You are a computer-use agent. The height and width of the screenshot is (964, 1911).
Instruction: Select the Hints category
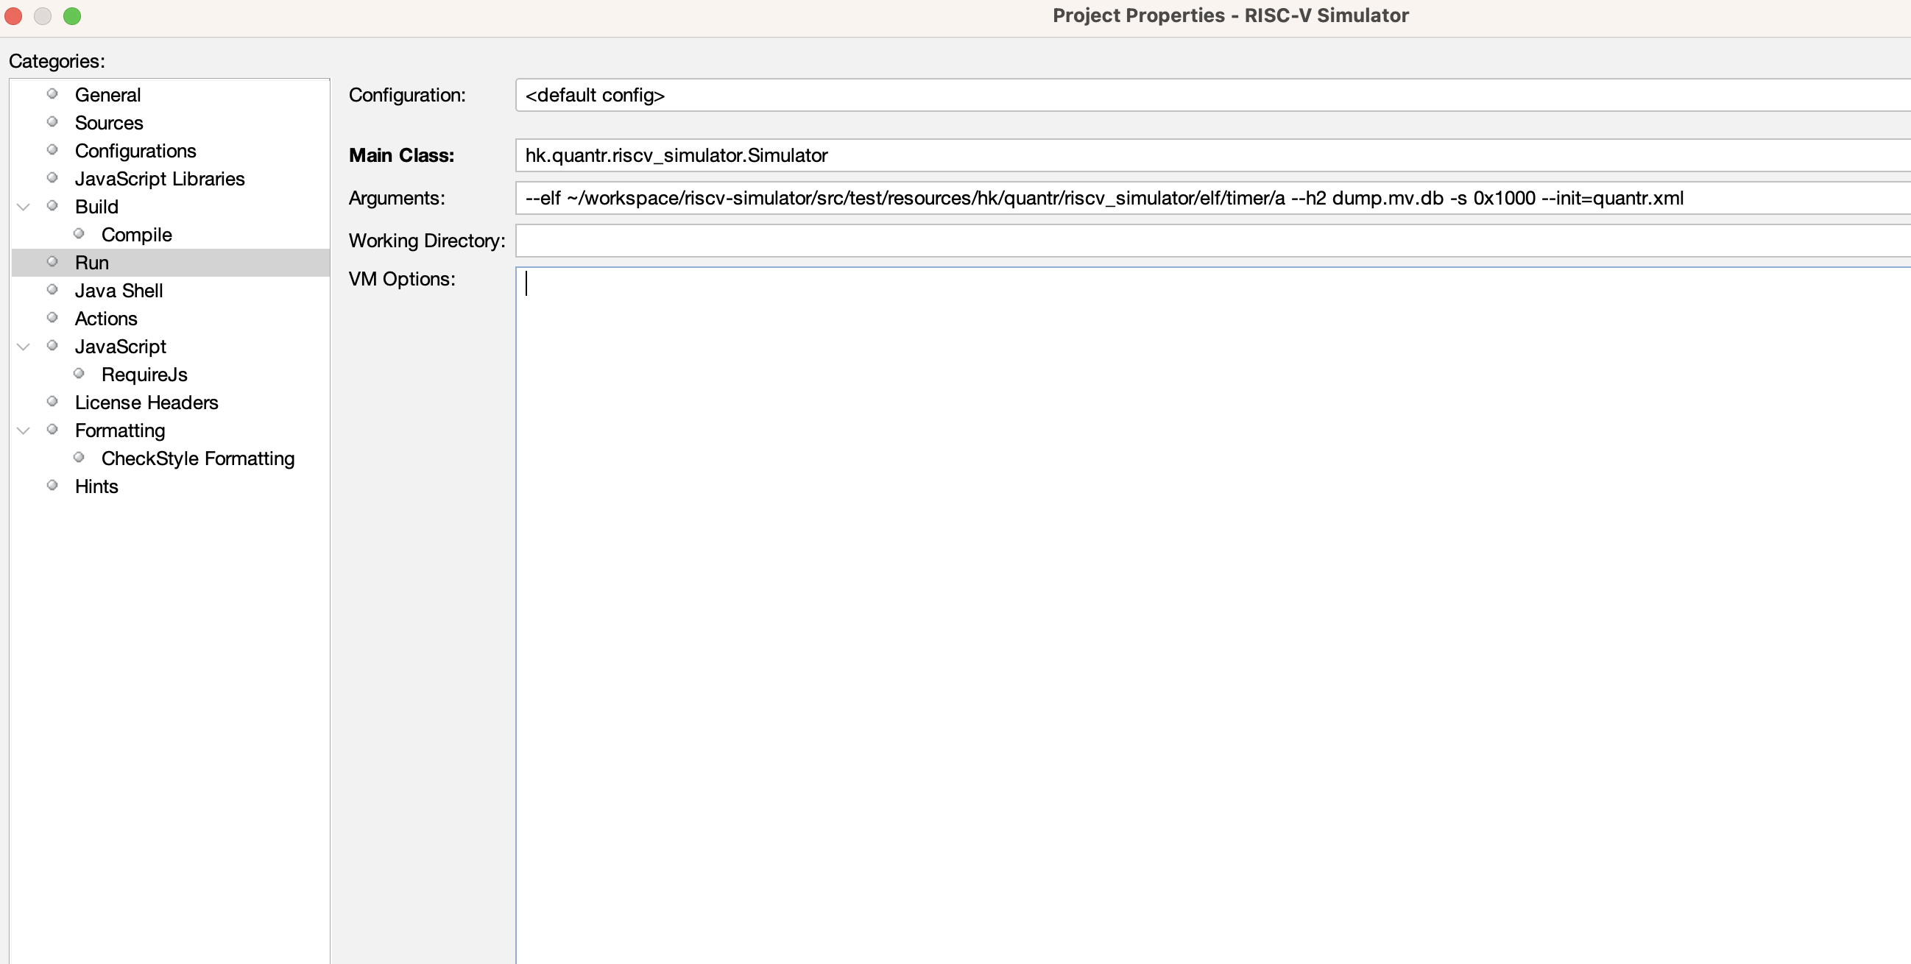click(x=96, y=486)
